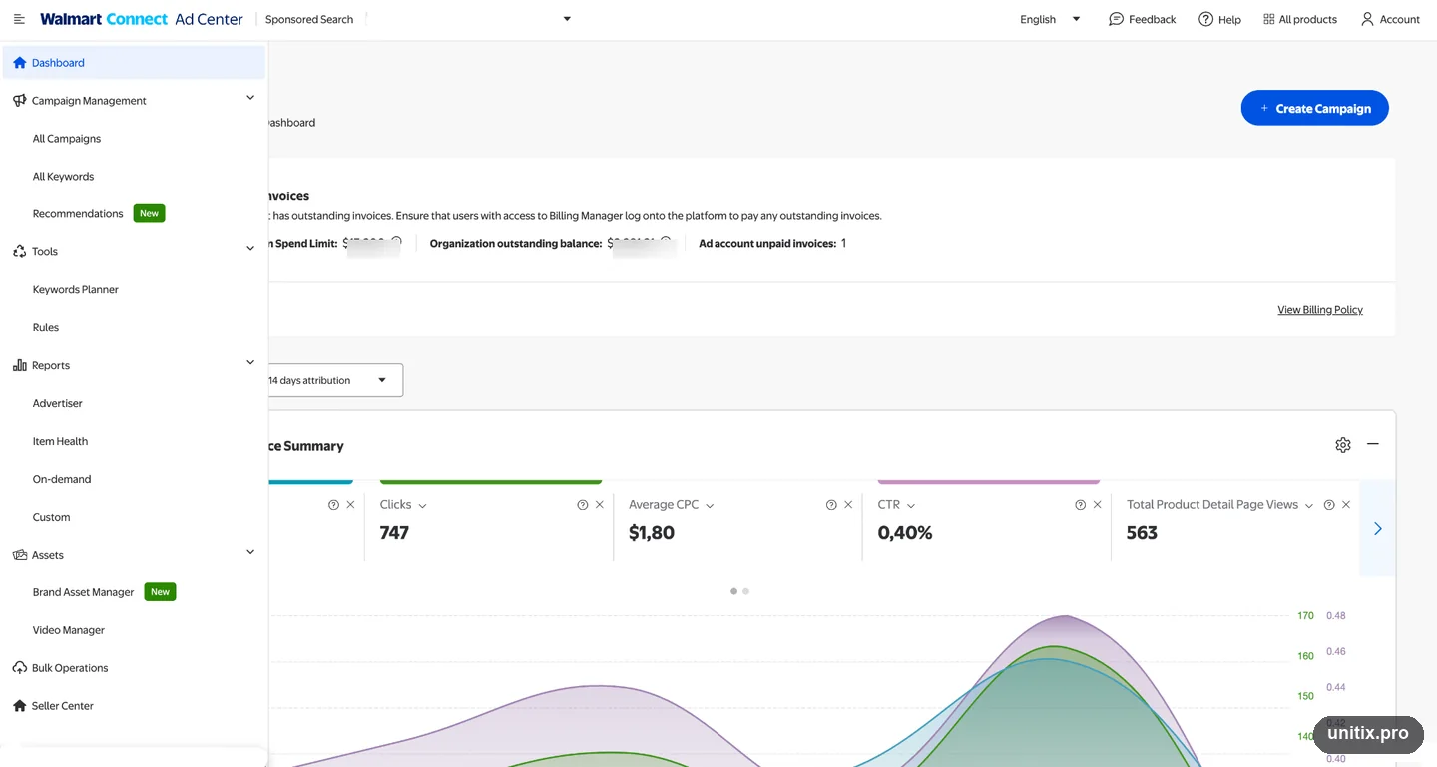
Task: Open the View Billing Policy link
Action: point(1320,310)
